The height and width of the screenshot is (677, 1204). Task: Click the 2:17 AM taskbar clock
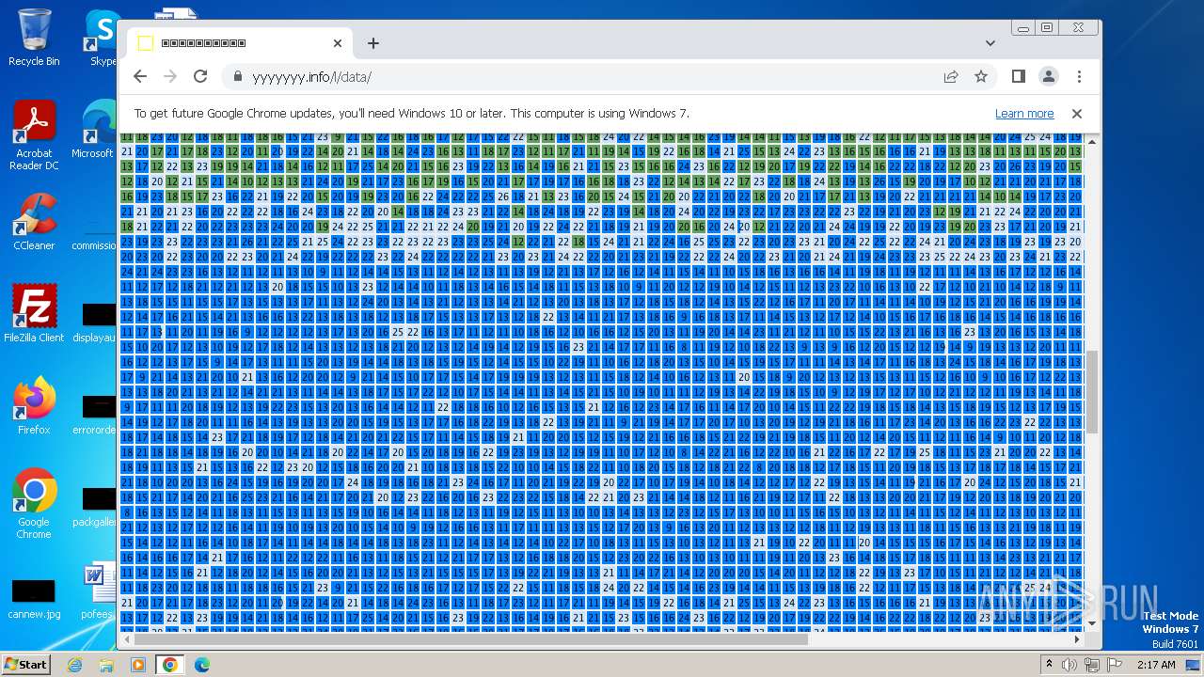click(1155, 665)
